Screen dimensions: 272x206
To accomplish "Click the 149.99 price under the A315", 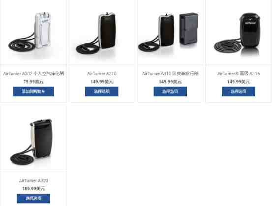I will coord(239,82).
